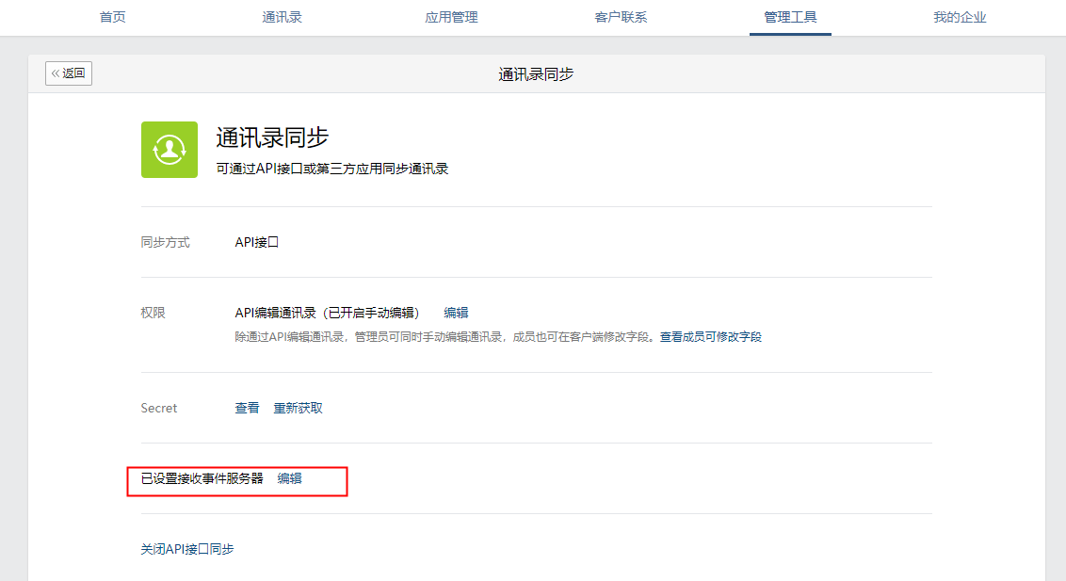Click the API接口 sync method value
Viewport: 1066px width, 581px height.
tap(257, 242)
